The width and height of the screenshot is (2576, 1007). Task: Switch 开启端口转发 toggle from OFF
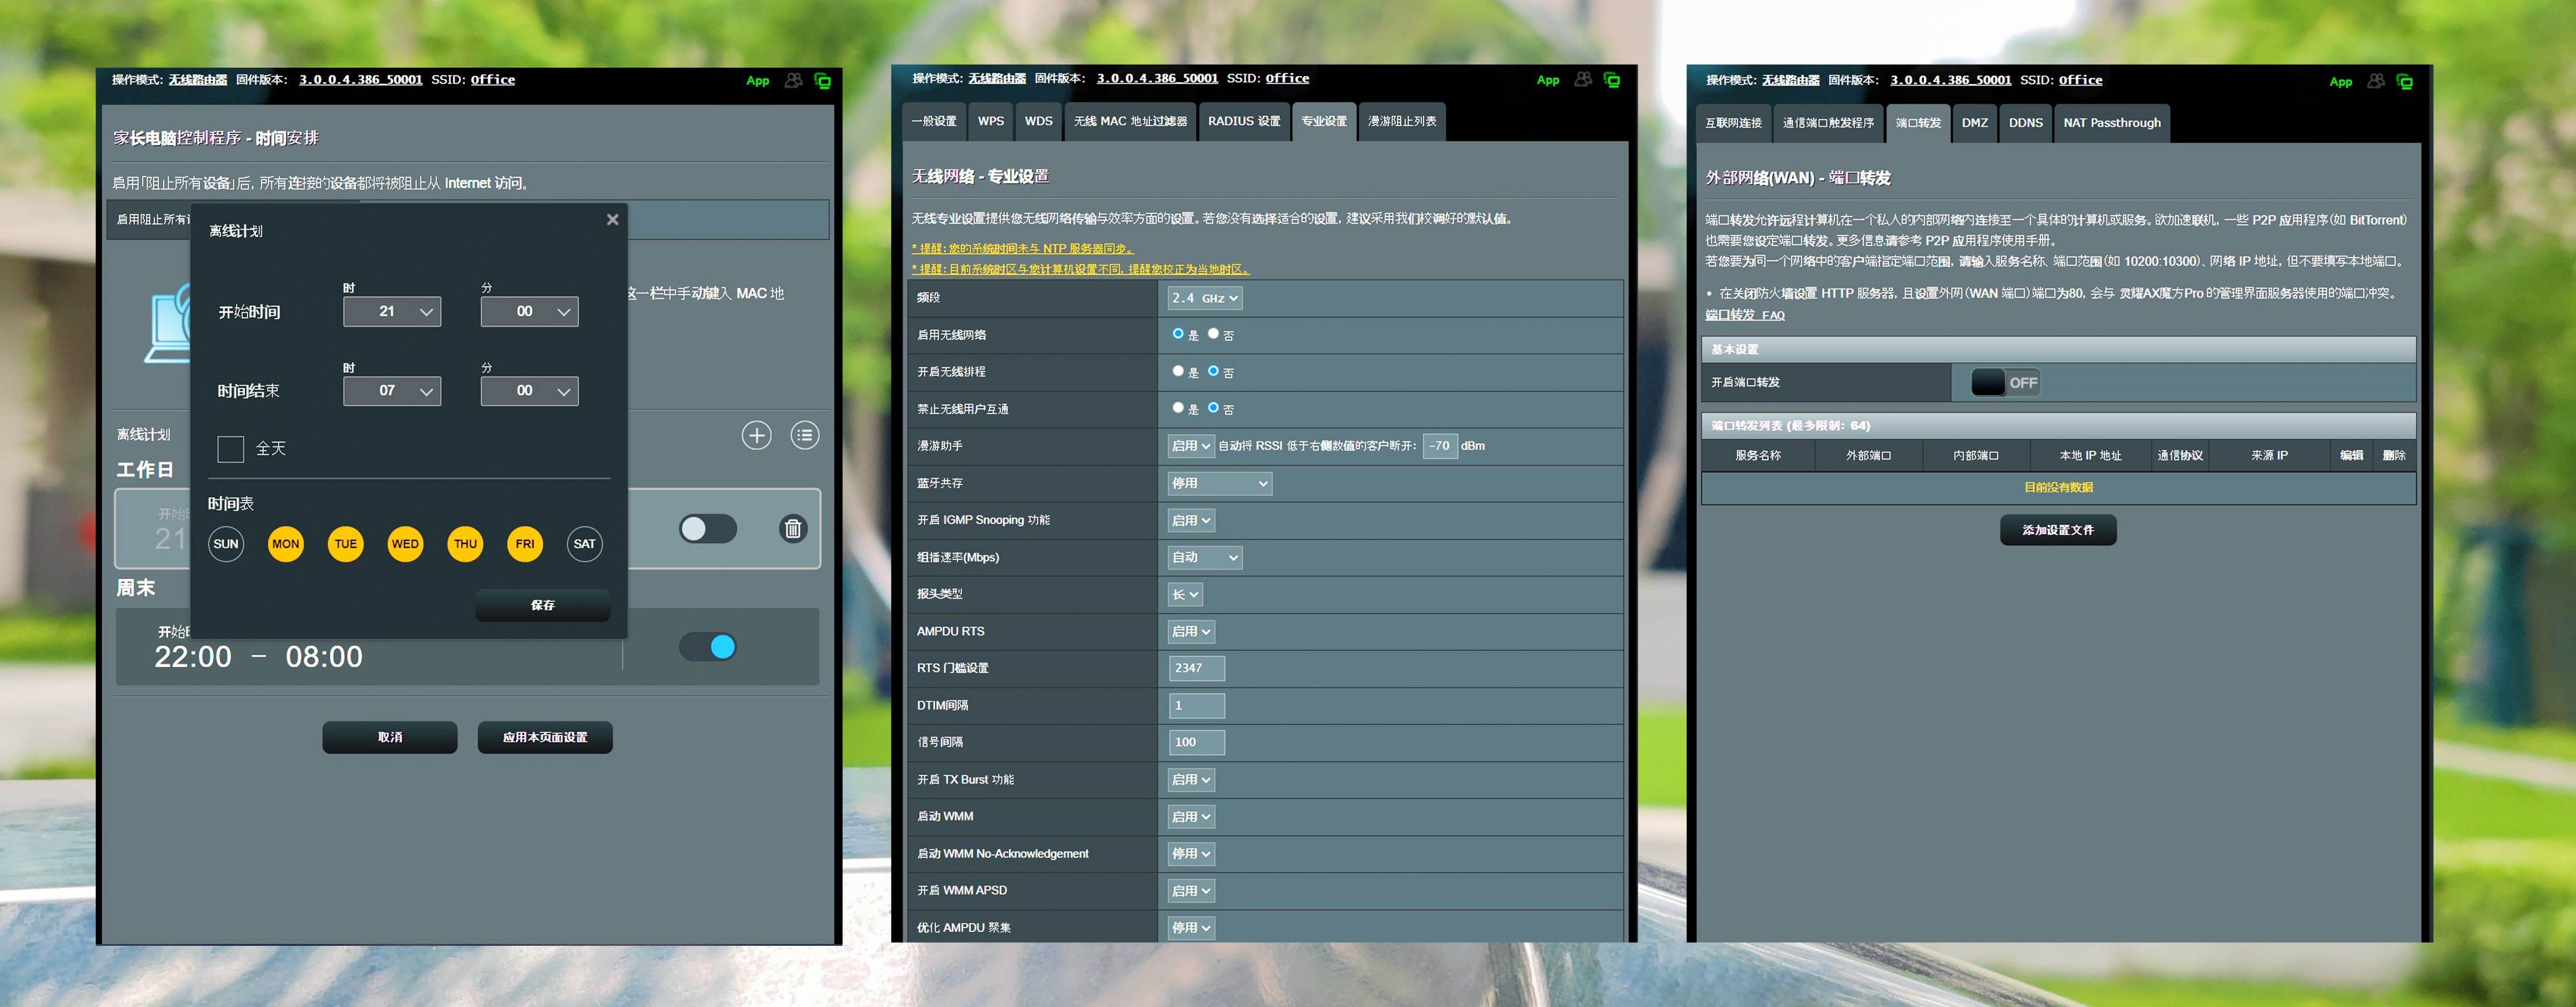click(2005, 382)
